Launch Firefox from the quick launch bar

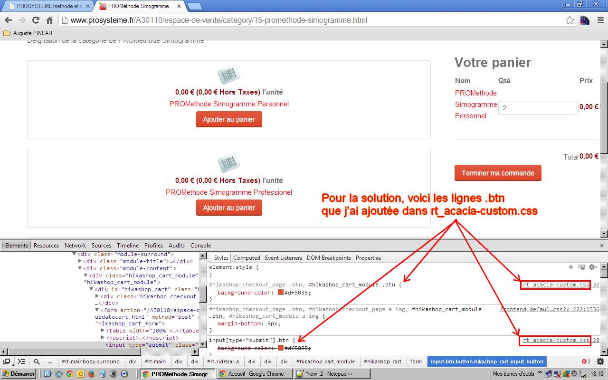tap(91, 374)
